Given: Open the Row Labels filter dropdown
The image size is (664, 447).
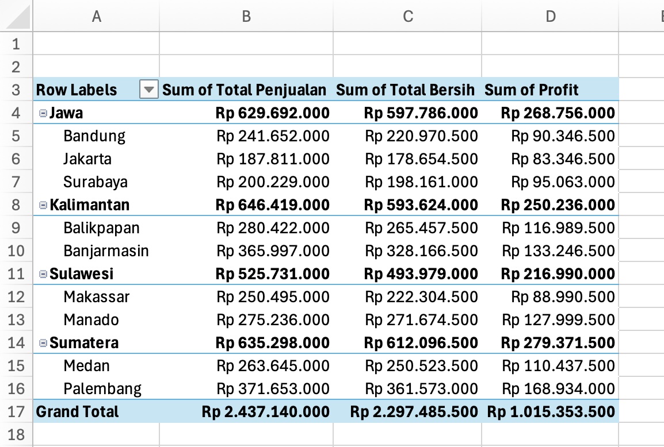Looking at the screenshot, I should [x=148, y=89].
